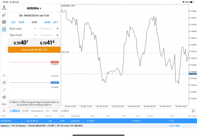Increase volume by 0.01

click(47, 22)
